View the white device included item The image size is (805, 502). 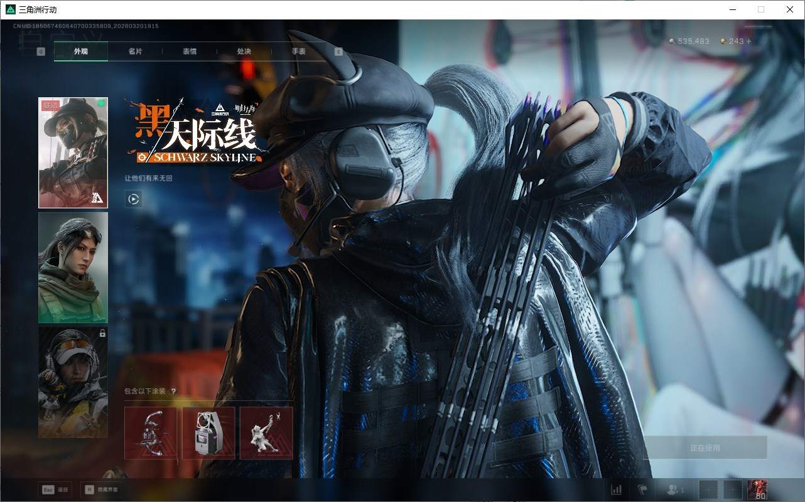pos(208,433)
